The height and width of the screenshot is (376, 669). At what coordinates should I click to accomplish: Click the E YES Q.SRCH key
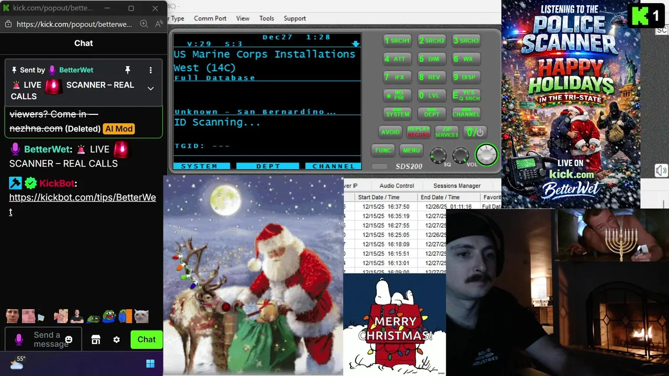tap(466, 96)
